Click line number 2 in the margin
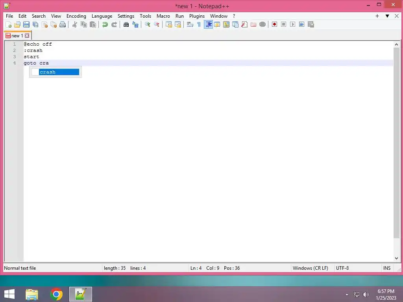This screenshot has width=403, height=302. click(x=15, y=50)
